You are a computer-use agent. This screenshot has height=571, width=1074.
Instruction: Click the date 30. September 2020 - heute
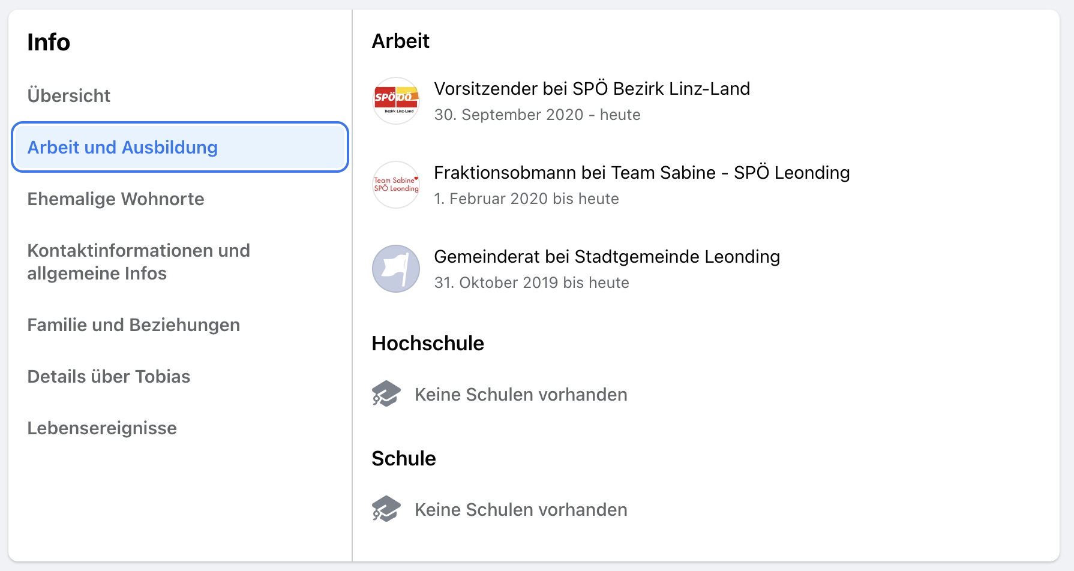[537, 115]
